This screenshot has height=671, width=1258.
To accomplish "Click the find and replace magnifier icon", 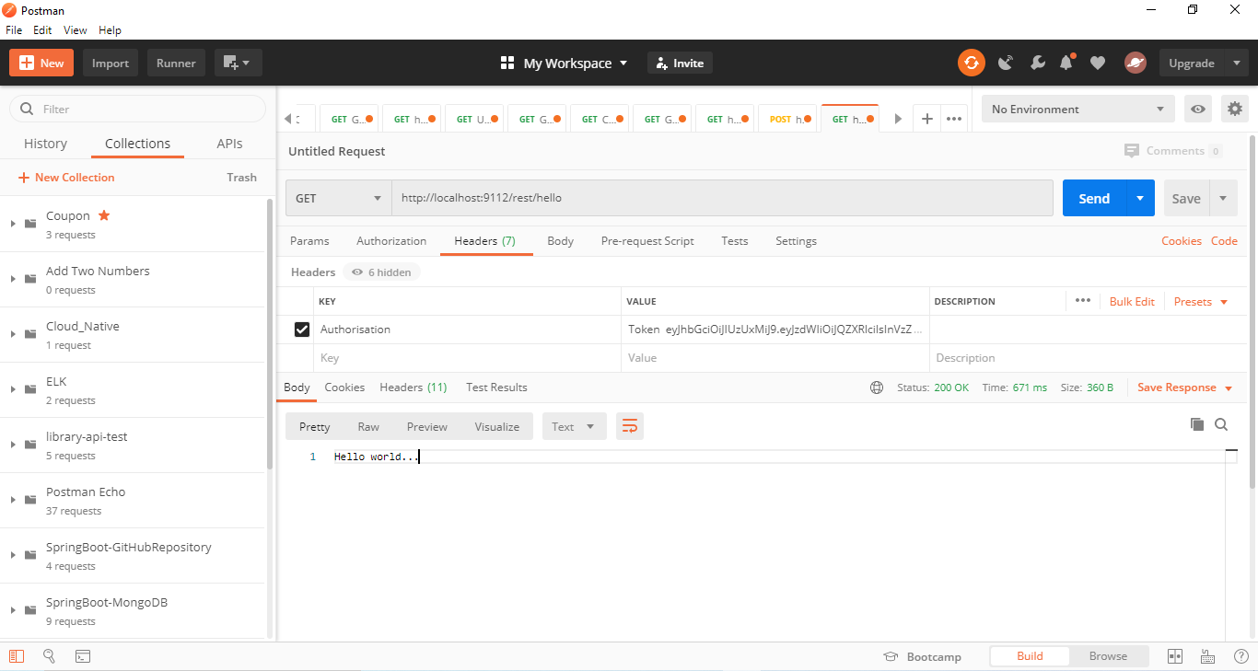I will coord(49,656).
